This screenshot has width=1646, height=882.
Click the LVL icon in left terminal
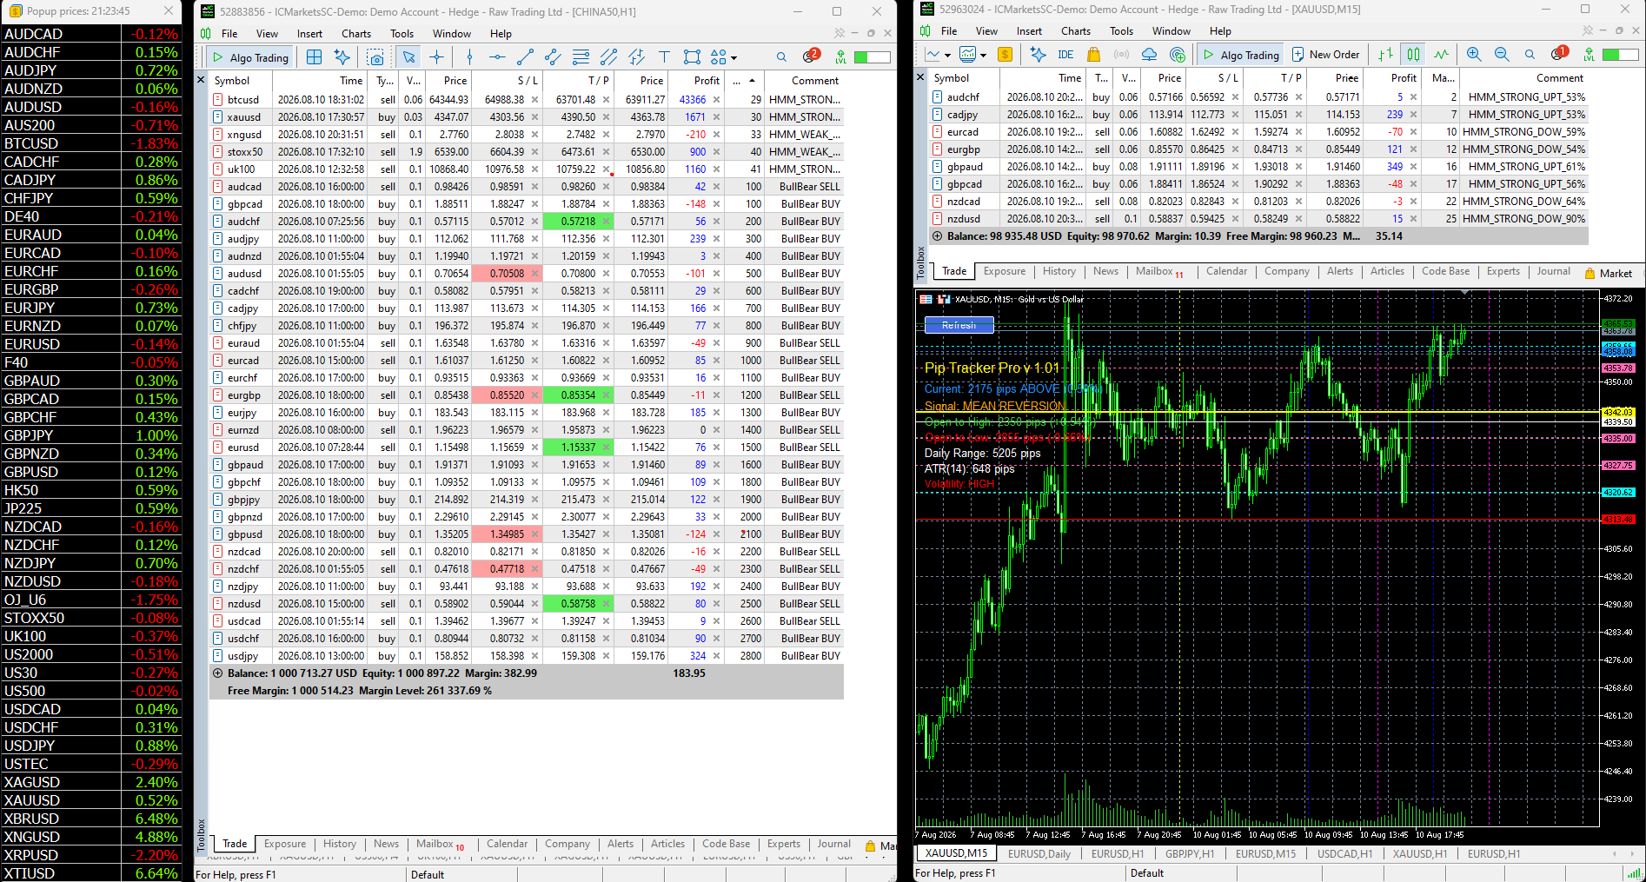coord(840,57)
